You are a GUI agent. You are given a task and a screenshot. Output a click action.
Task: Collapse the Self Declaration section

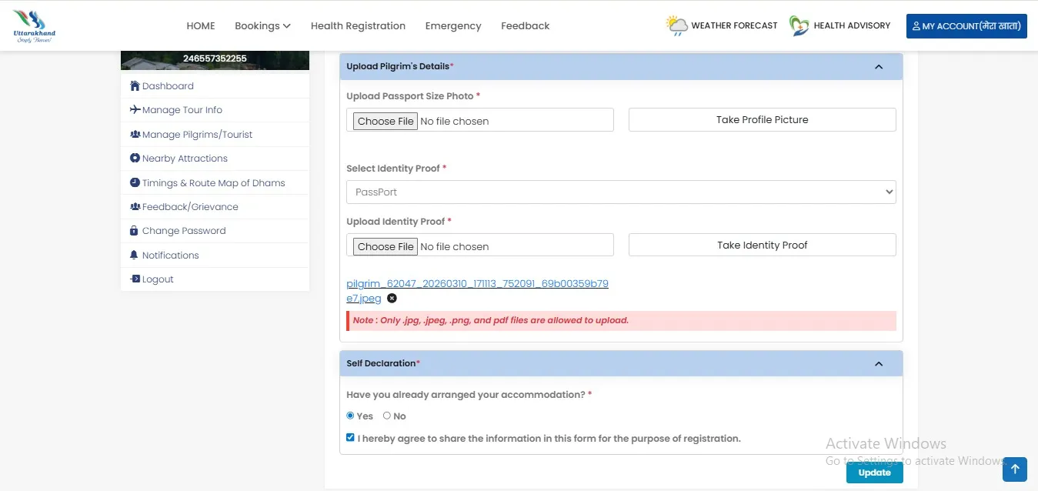(878, 362)
